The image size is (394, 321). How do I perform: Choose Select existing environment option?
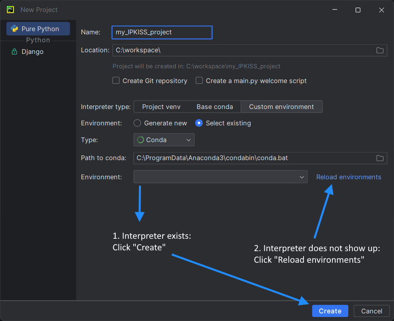[x=199, y=123]
